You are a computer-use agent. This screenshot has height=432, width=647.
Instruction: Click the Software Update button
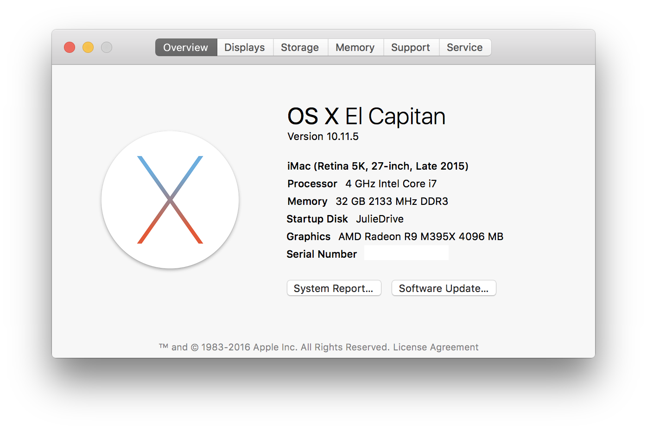(444, 288)
